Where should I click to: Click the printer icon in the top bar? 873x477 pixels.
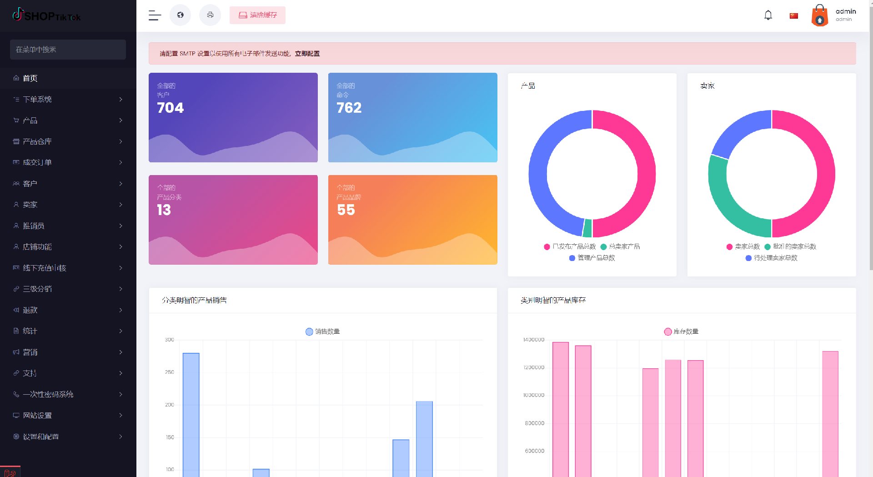[x=210, y=15]
